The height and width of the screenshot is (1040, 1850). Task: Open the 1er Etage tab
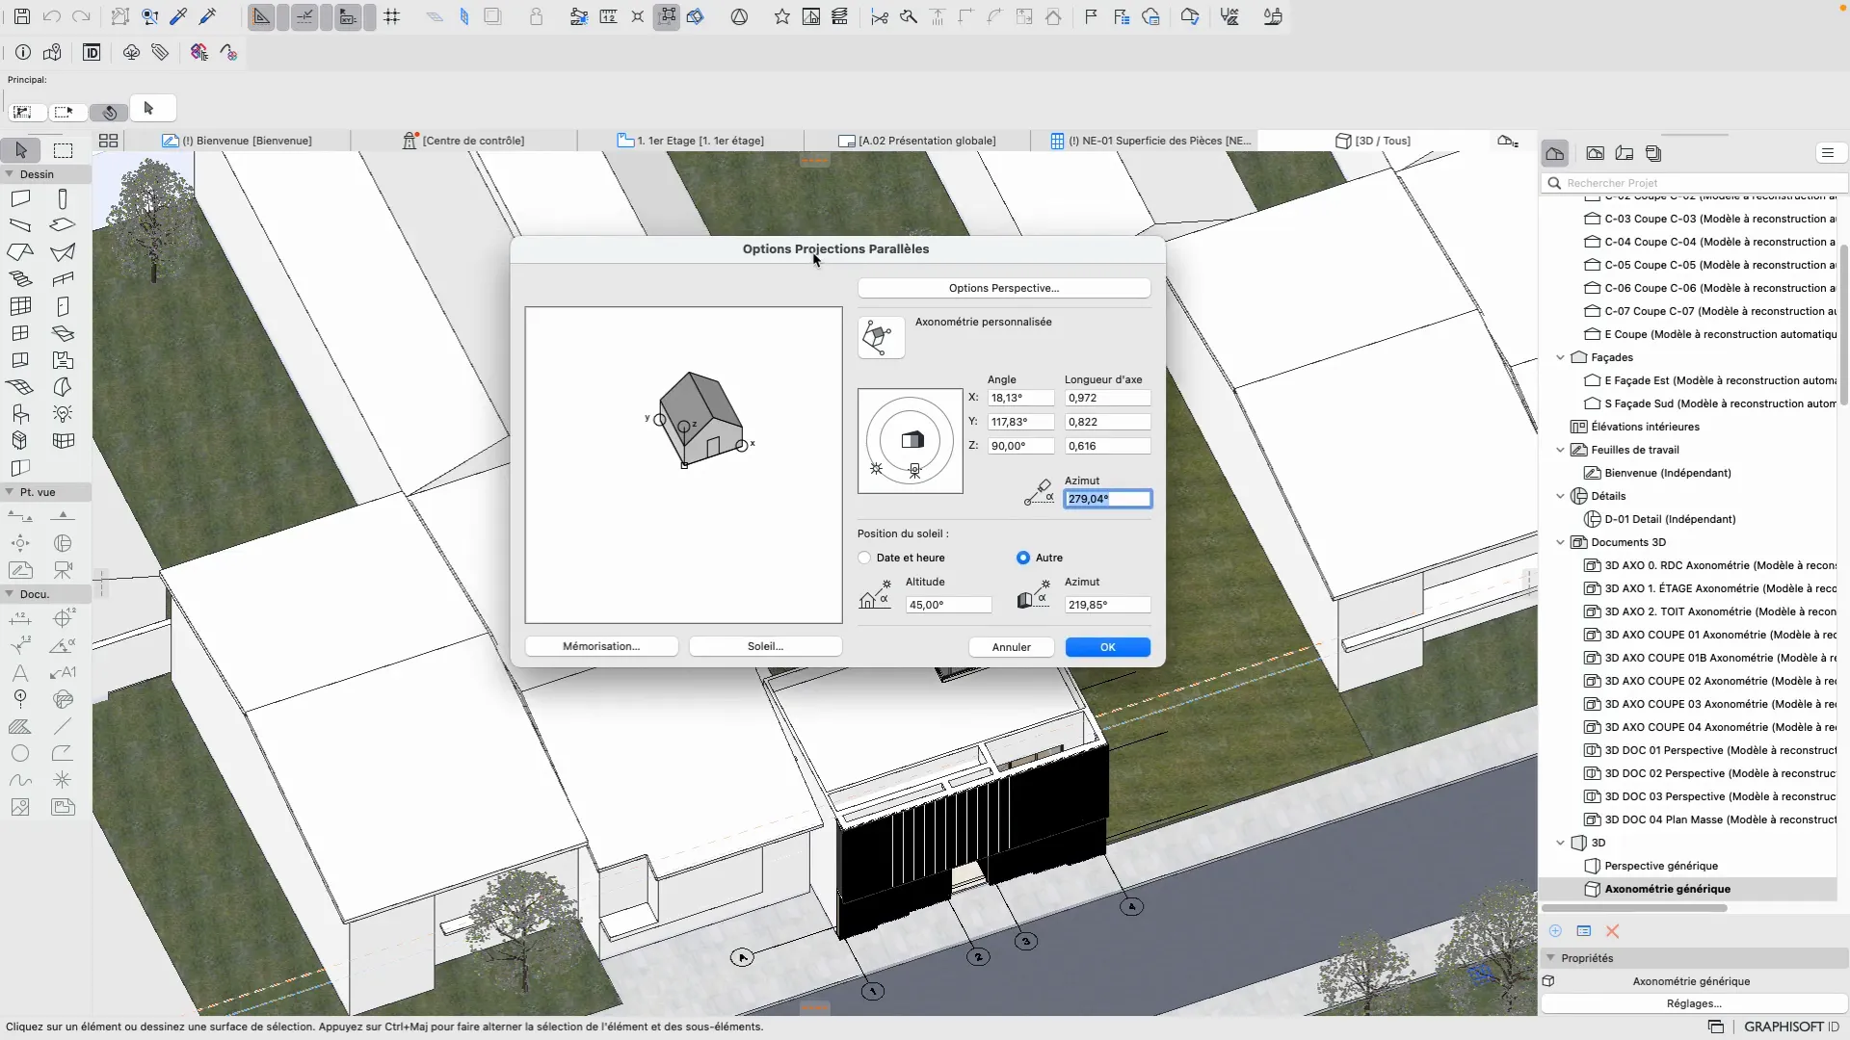point(690,141)
